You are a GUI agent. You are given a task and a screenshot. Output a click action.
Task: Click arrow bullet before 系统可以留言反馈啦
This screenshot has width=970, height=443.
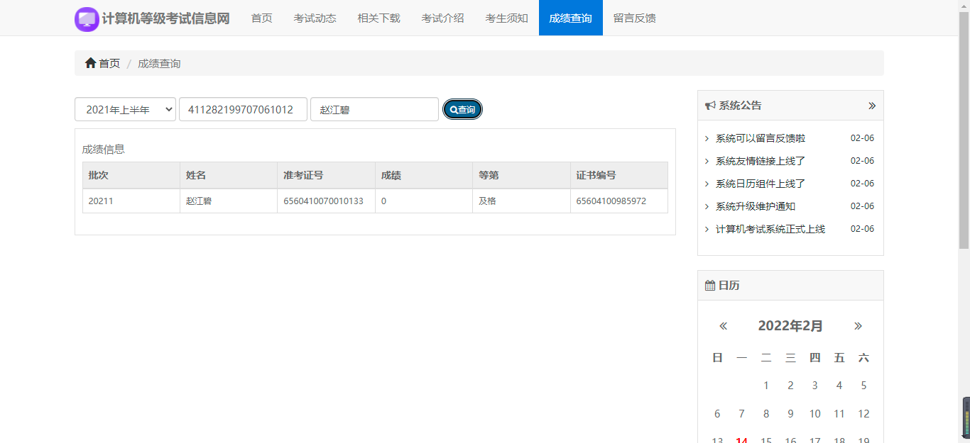click(x=707, y=139)
